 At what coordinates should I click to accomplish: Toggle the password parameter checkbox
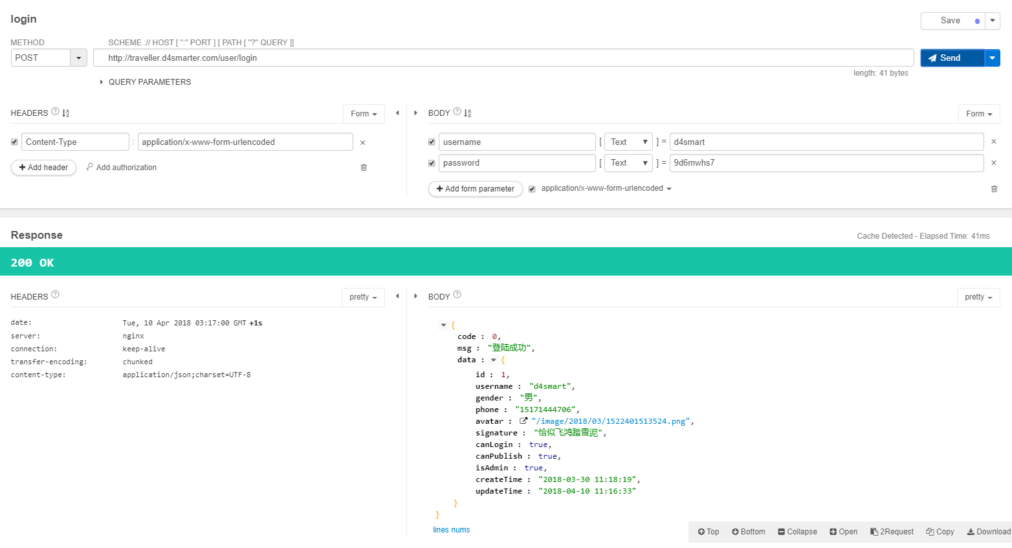click(x=432, y=163)
